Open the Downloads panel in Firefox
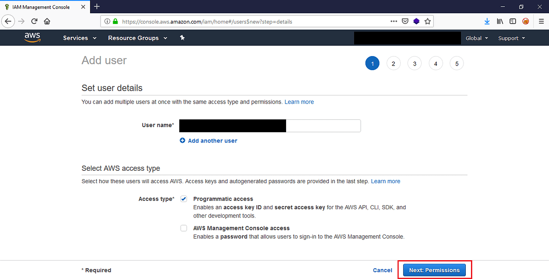The width and height of the screenshot is (549, 279). [x=487, y=21]
